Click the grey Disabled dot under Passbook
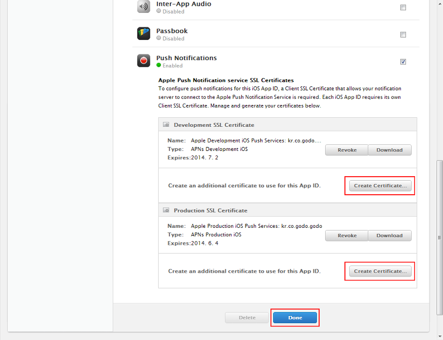This screenshot has width=443, height=340. tap(159, 38)
